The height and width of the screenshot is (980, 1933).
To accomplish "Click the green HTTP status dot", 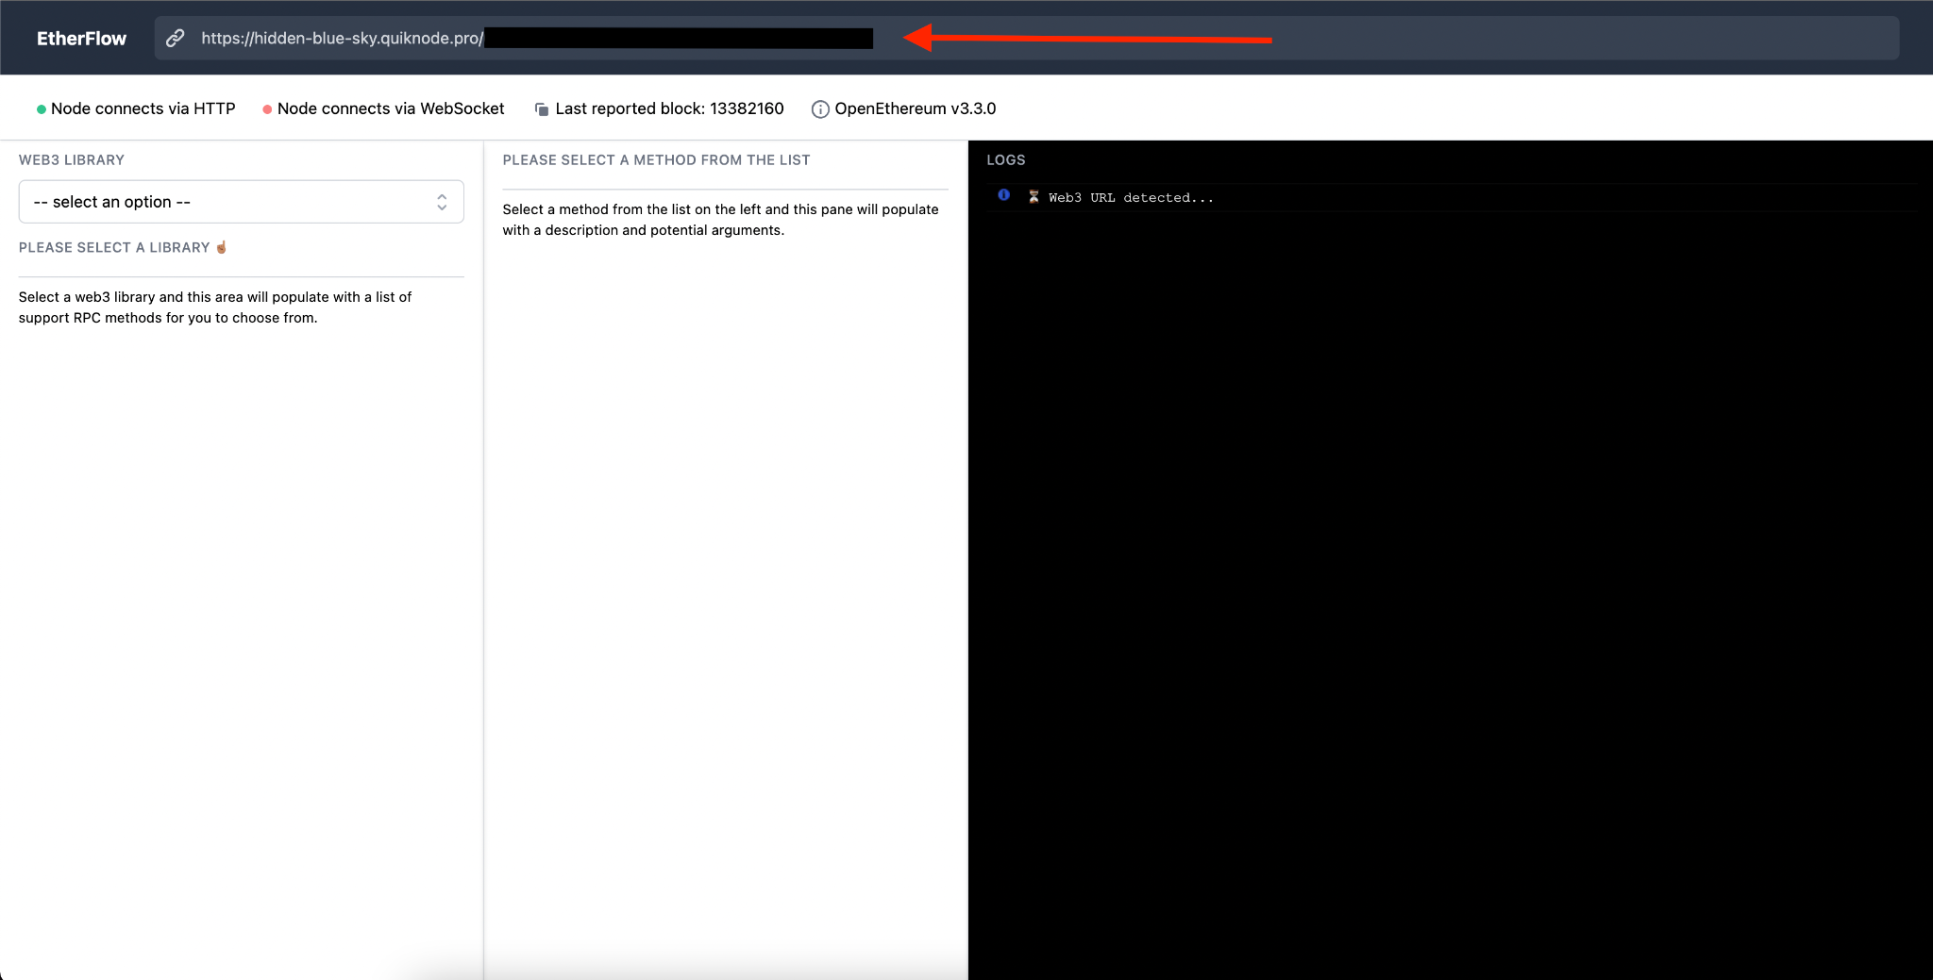I will point(42,109).
